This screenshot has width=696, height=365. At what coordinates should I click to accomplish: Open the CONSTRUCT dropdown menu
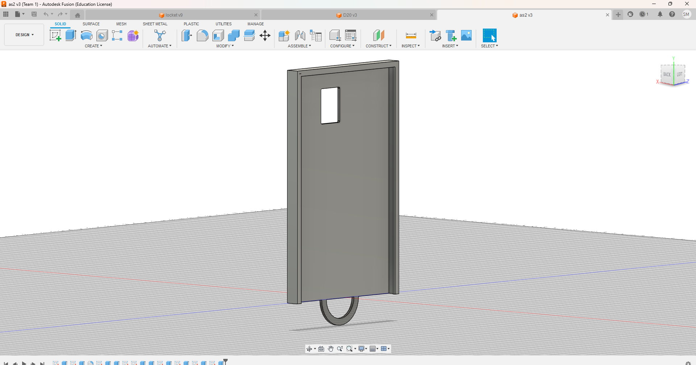378,46
